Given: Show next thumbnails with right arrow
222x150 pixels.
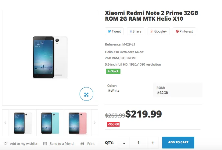Looking at the screenshot, I should point(95,123).
